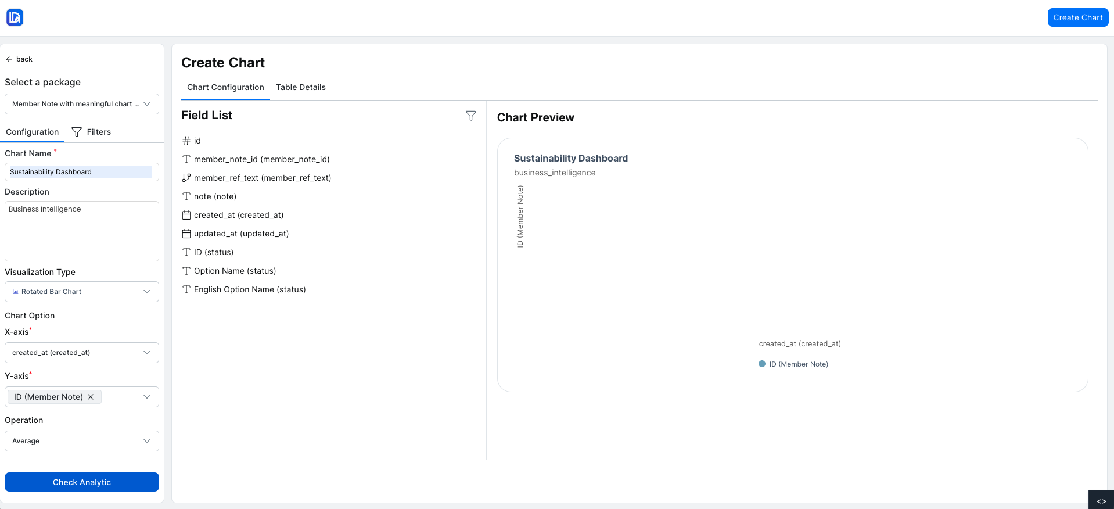Click the Chart Name input field
The width and height of the screenshot is (1114, 509).
point(81,171)
